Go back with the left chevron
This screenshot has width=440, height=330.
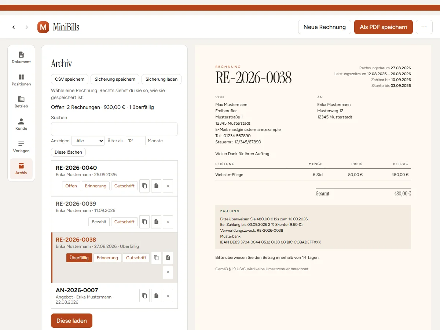point(14,27)
